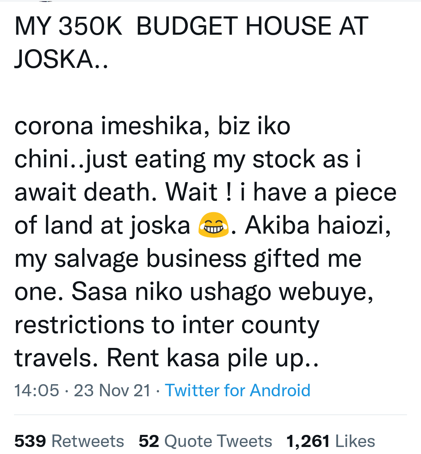Open the Twitter for Android source link
Image resolution: width=421 pixels, height=454 pixels.
[x=237, y=390]
